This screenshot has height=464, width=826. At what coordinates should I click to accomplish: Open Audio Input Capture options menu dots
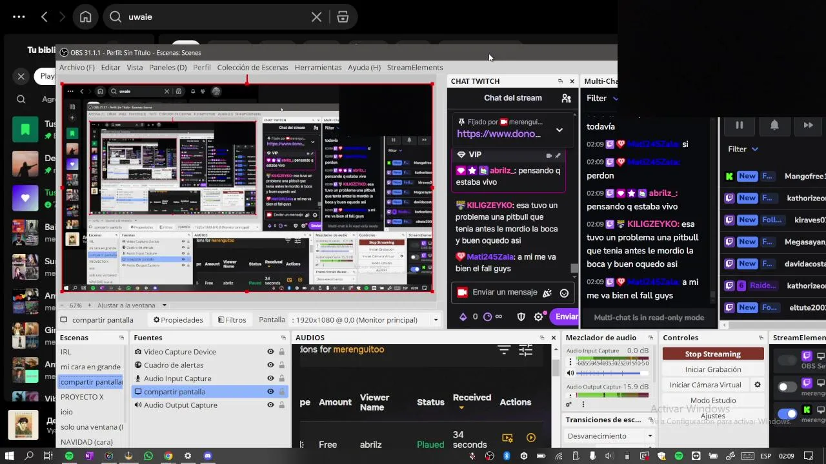point(570,362)
